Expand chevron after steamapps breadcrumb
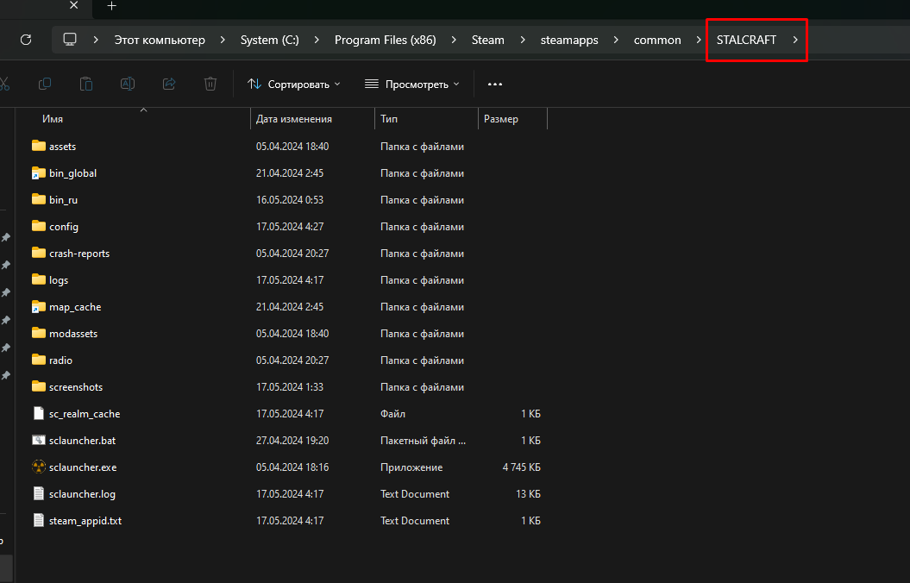 [616, 40]
